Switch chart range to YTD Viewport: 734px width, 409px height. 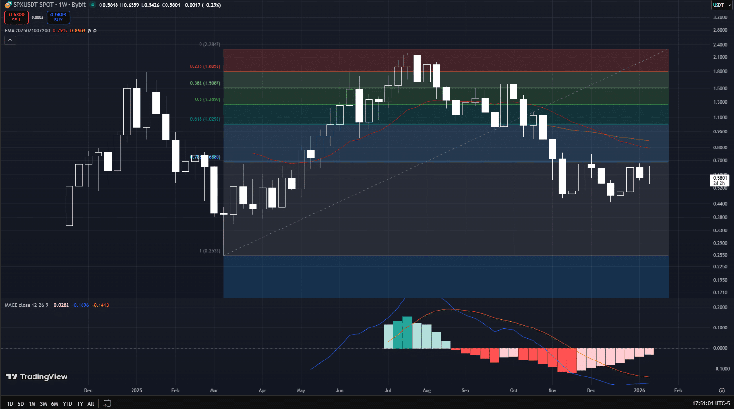(67, 403)
